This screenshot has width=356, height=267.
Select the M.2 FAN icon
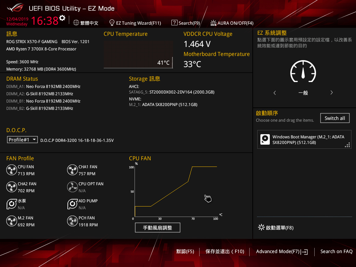pos(11,221)
